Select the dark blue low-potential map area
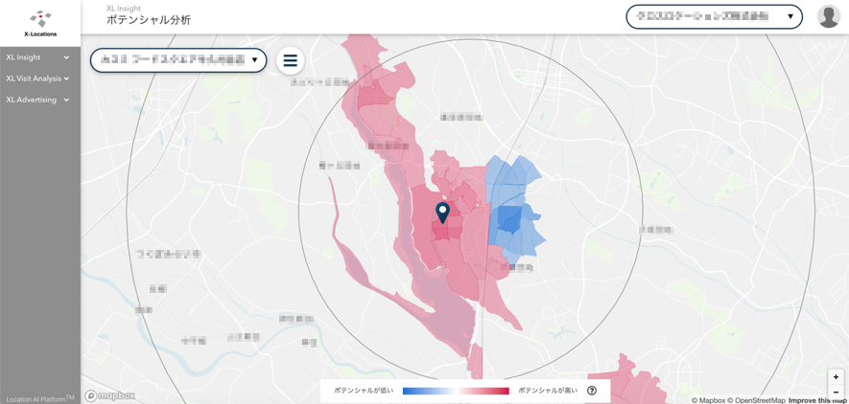849x404 pixels. pos(509,218)
